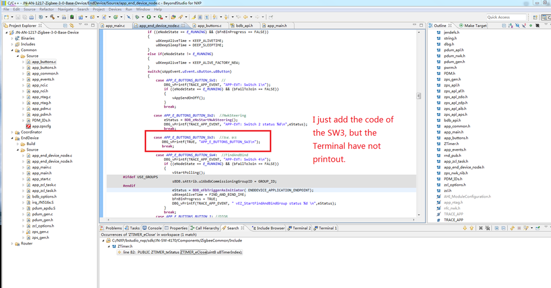Open the Build hammer dropdown arrow
551x288 pixels.
tap(57, 17)
